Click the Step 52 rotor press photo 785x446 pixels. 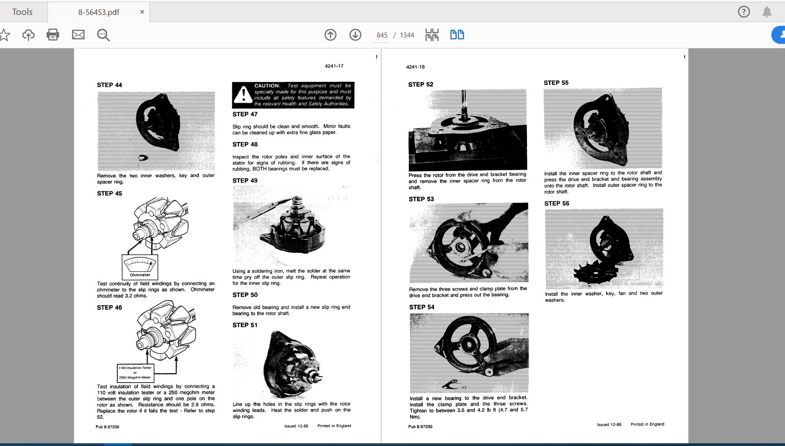468,129
